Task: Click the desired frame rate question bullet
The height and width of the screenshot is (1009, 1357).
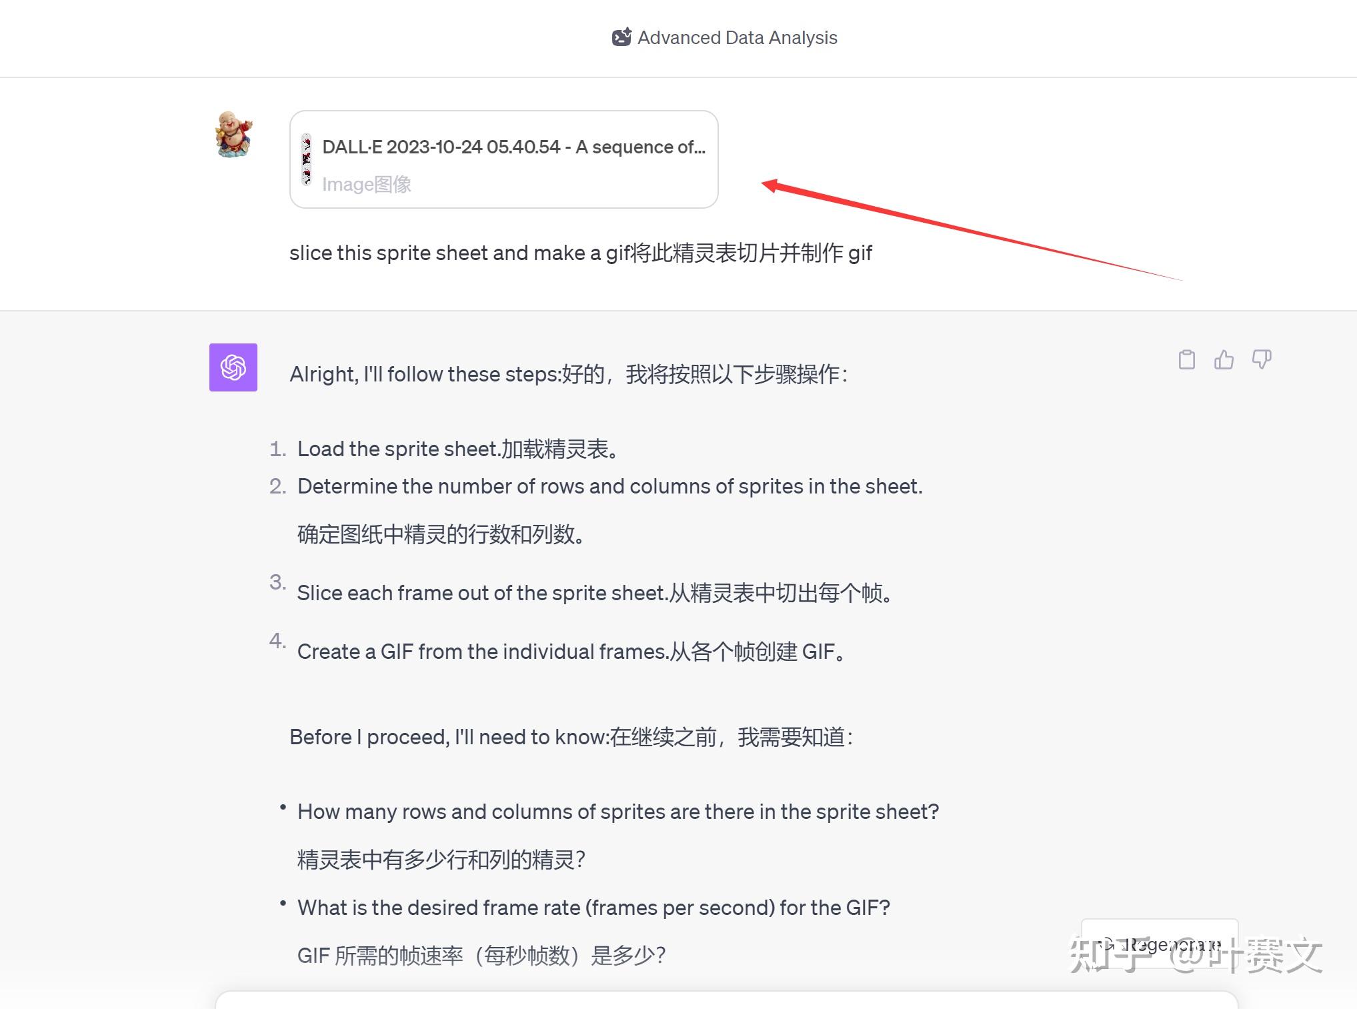Action: pyautogui.click(x=593, y=931)
